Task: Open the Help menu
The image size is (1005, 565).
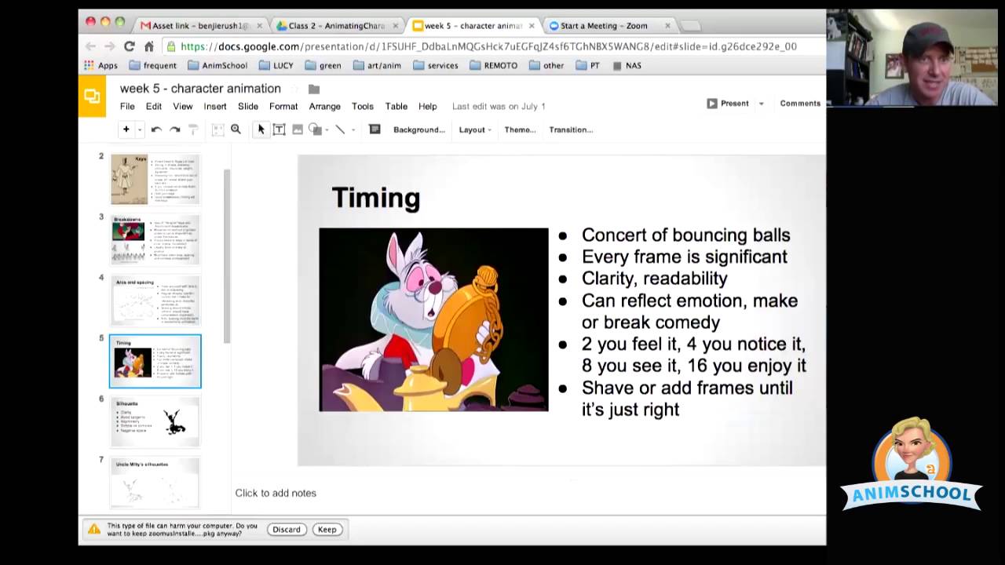Action: pos(428,106)
